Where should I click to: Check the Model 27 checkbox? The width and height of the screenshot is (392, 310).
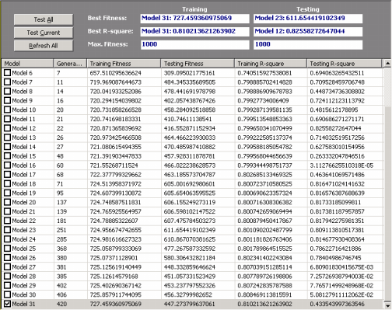[8, 267]
